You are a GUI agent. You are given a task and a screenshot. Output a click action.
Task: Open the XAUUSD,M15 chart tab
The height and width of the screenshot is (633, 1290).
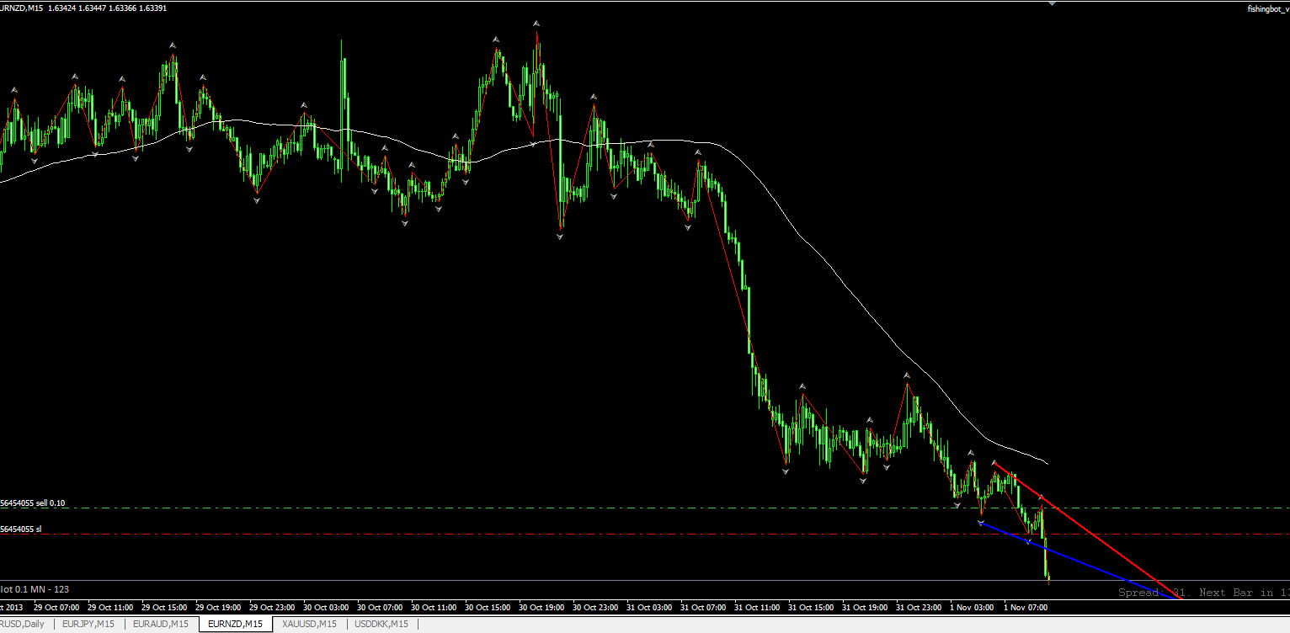(309, 624)
